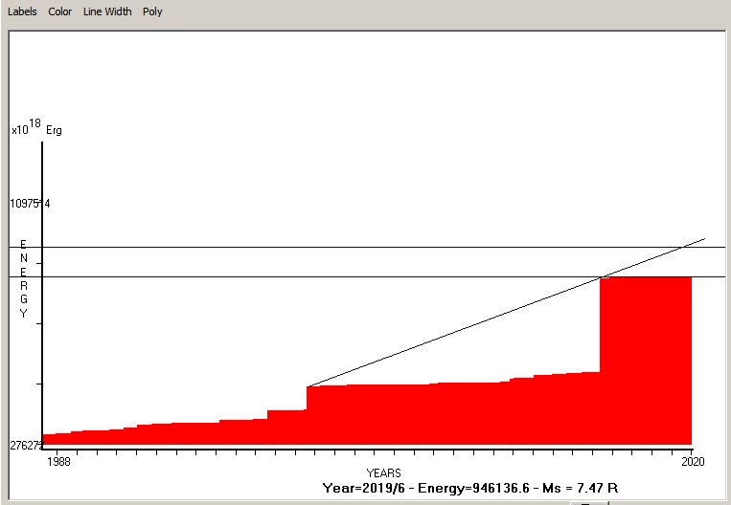Screen dimensions: 731x505
Task: Open the Labels menu
Action: [22, 11]
